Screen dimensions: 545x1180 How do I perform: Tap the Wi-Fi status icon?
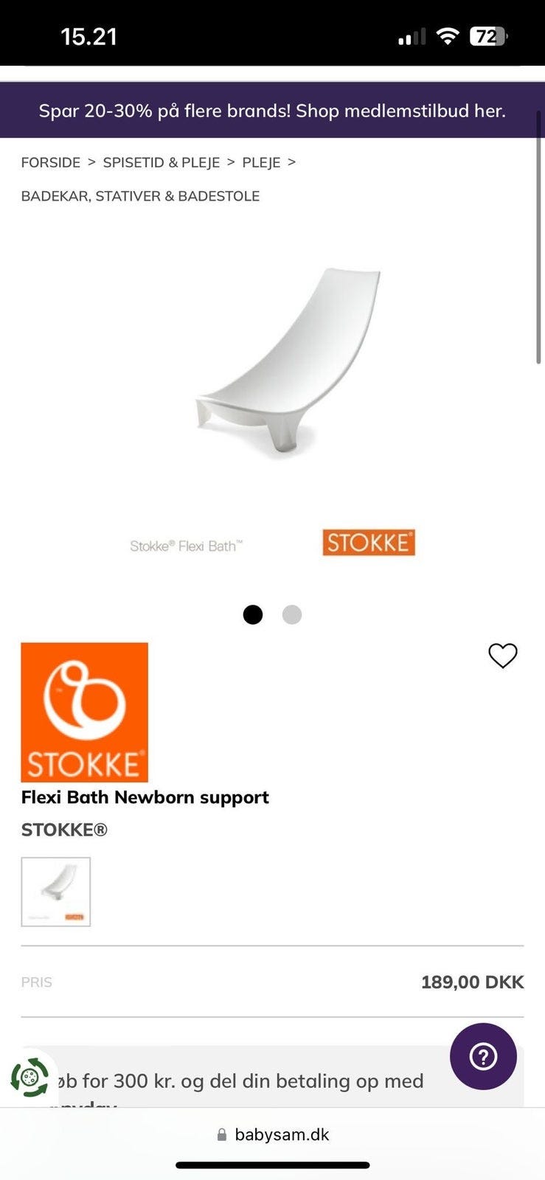coord(448,36)
